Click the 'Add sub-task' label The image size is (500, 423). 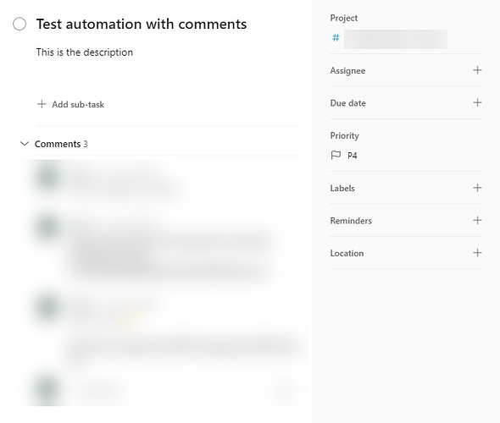78,104
